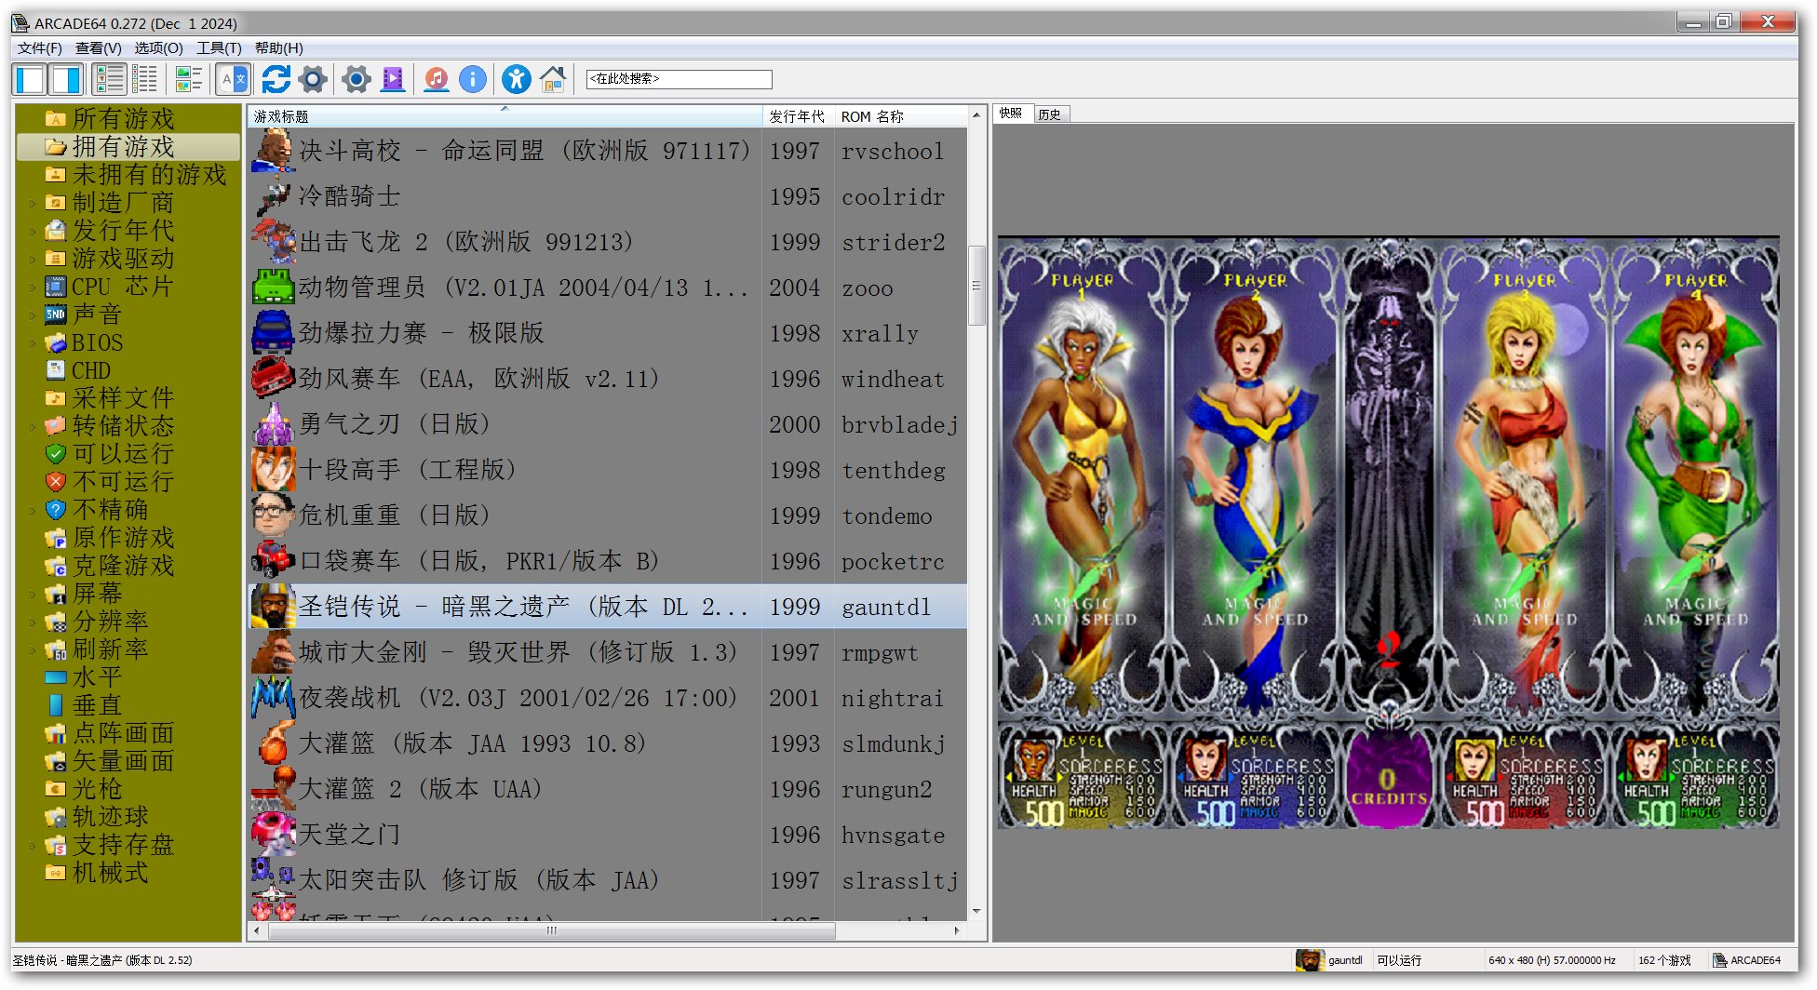1817x990 pixels.
Task: Expand the 转储状态 tree node
Action: pos(32,426)
